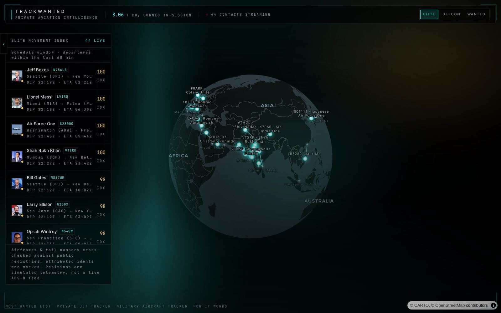This screenshot has width=501, height=313.
Task: Click the 44 LIVE counter
Action: point(95,41)
